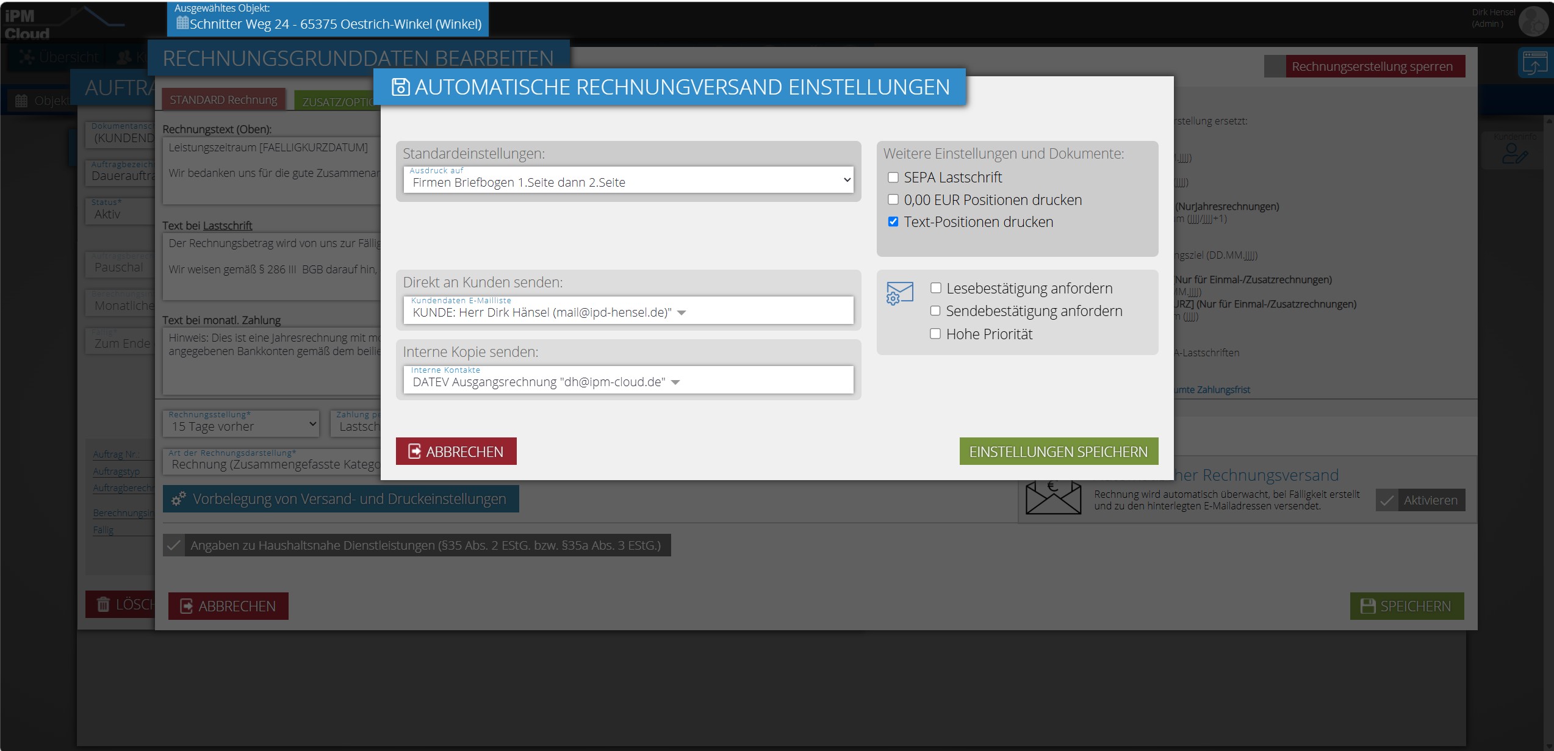1554x751 pixels.
Task: Click the screen share icon at top right
Action: coord(1534,63)
